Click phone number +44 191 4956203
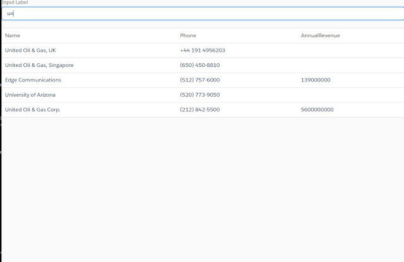 pyautogui.click(x=203, y=51)
